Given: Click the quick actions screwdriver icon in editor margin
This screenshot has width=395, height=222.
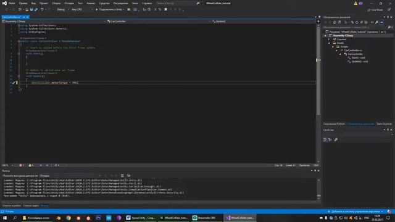Looking at the screenshot, I should (14, 83).
